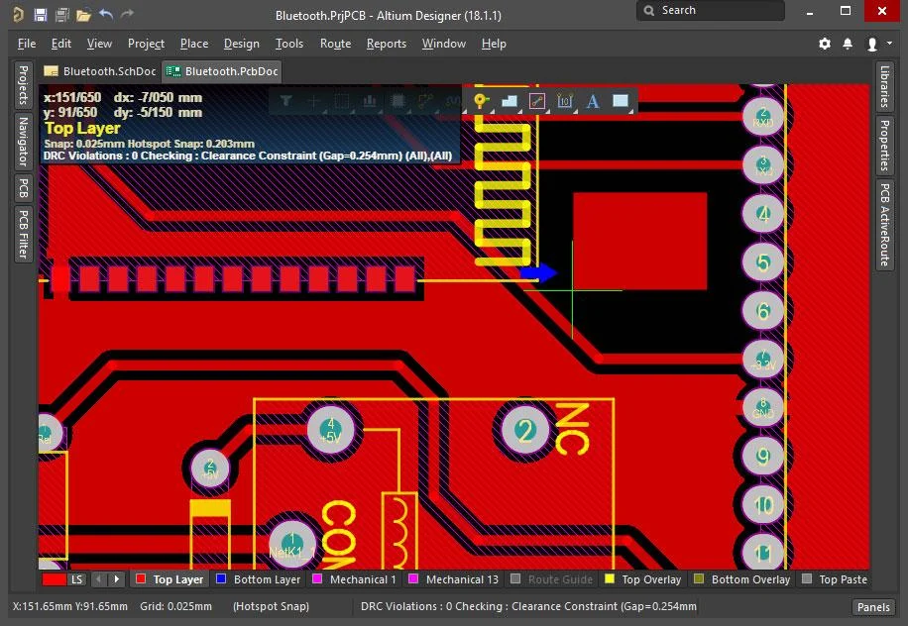Click the Save All icon
Image resolution: width=908 pixels, height=626 pixels.
pyautogui.click(x=62, y=15)
